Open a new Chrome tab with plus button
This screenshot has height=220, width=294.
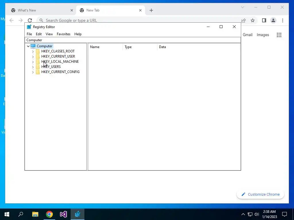coord(151,10)
